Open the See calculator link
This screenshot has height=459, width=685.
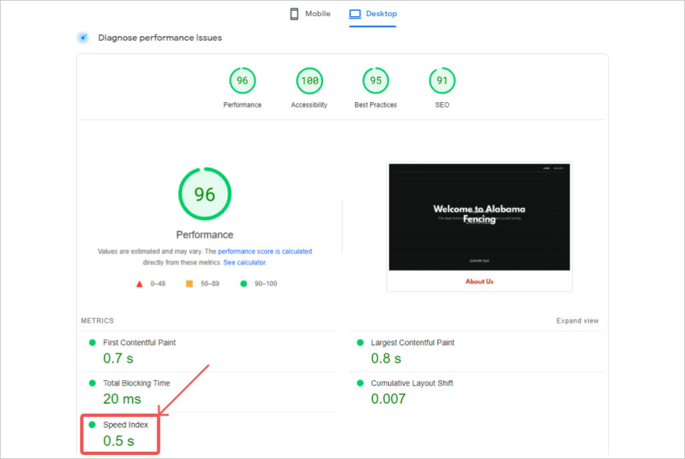(x=244, y=263)
